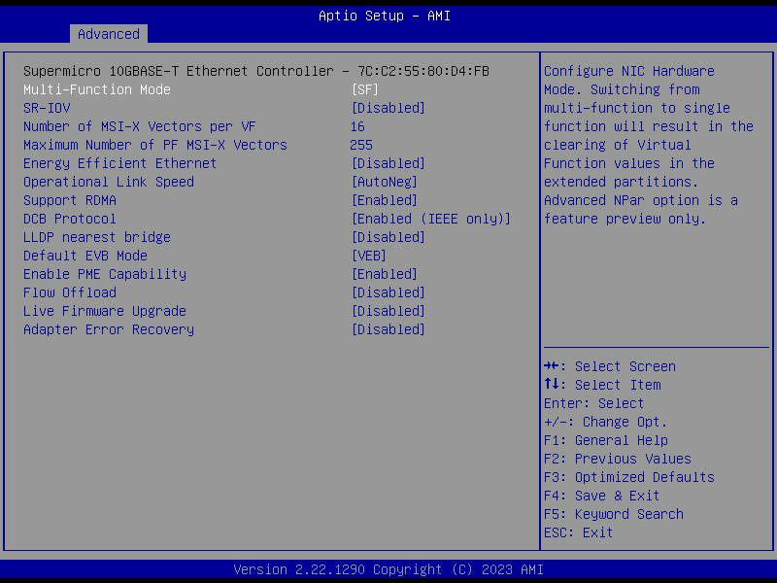Select the Default EVB Mode label
Viewport: 777px width, 583px height.
pyautogui.click(x=85, y=256)
